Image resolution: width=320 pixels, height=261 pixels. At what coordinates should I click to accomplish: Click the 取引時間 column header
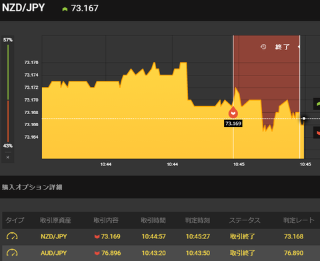coord(153,220)
